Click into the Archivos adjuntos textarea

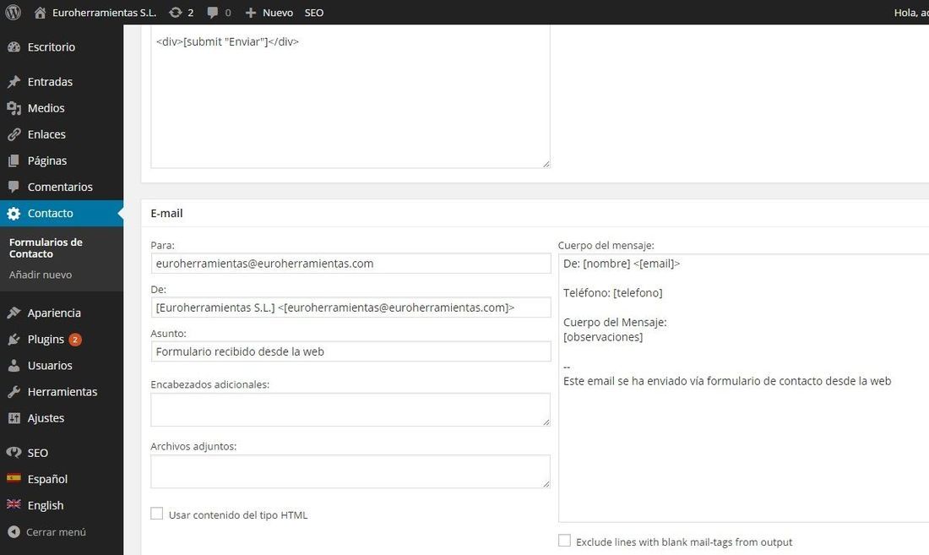(x=350, y=471)
